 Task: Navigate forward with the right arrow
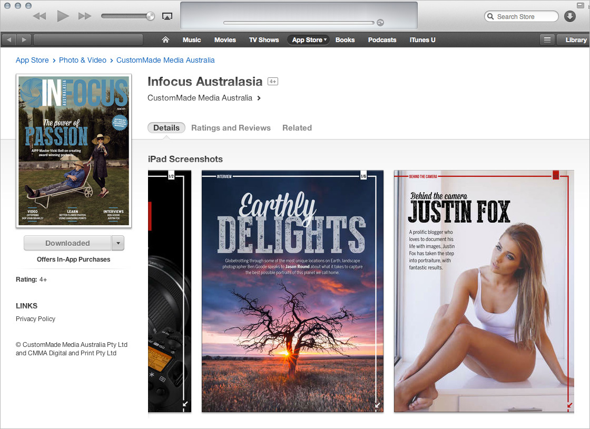click(24, 40)
